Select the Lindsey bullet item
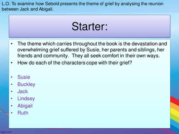 coord(26,99)
